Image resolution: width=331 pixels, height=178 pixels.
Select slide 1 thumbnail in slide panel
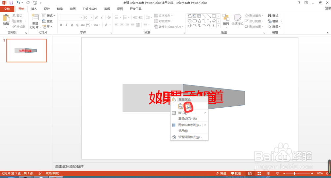coord(26,50)
